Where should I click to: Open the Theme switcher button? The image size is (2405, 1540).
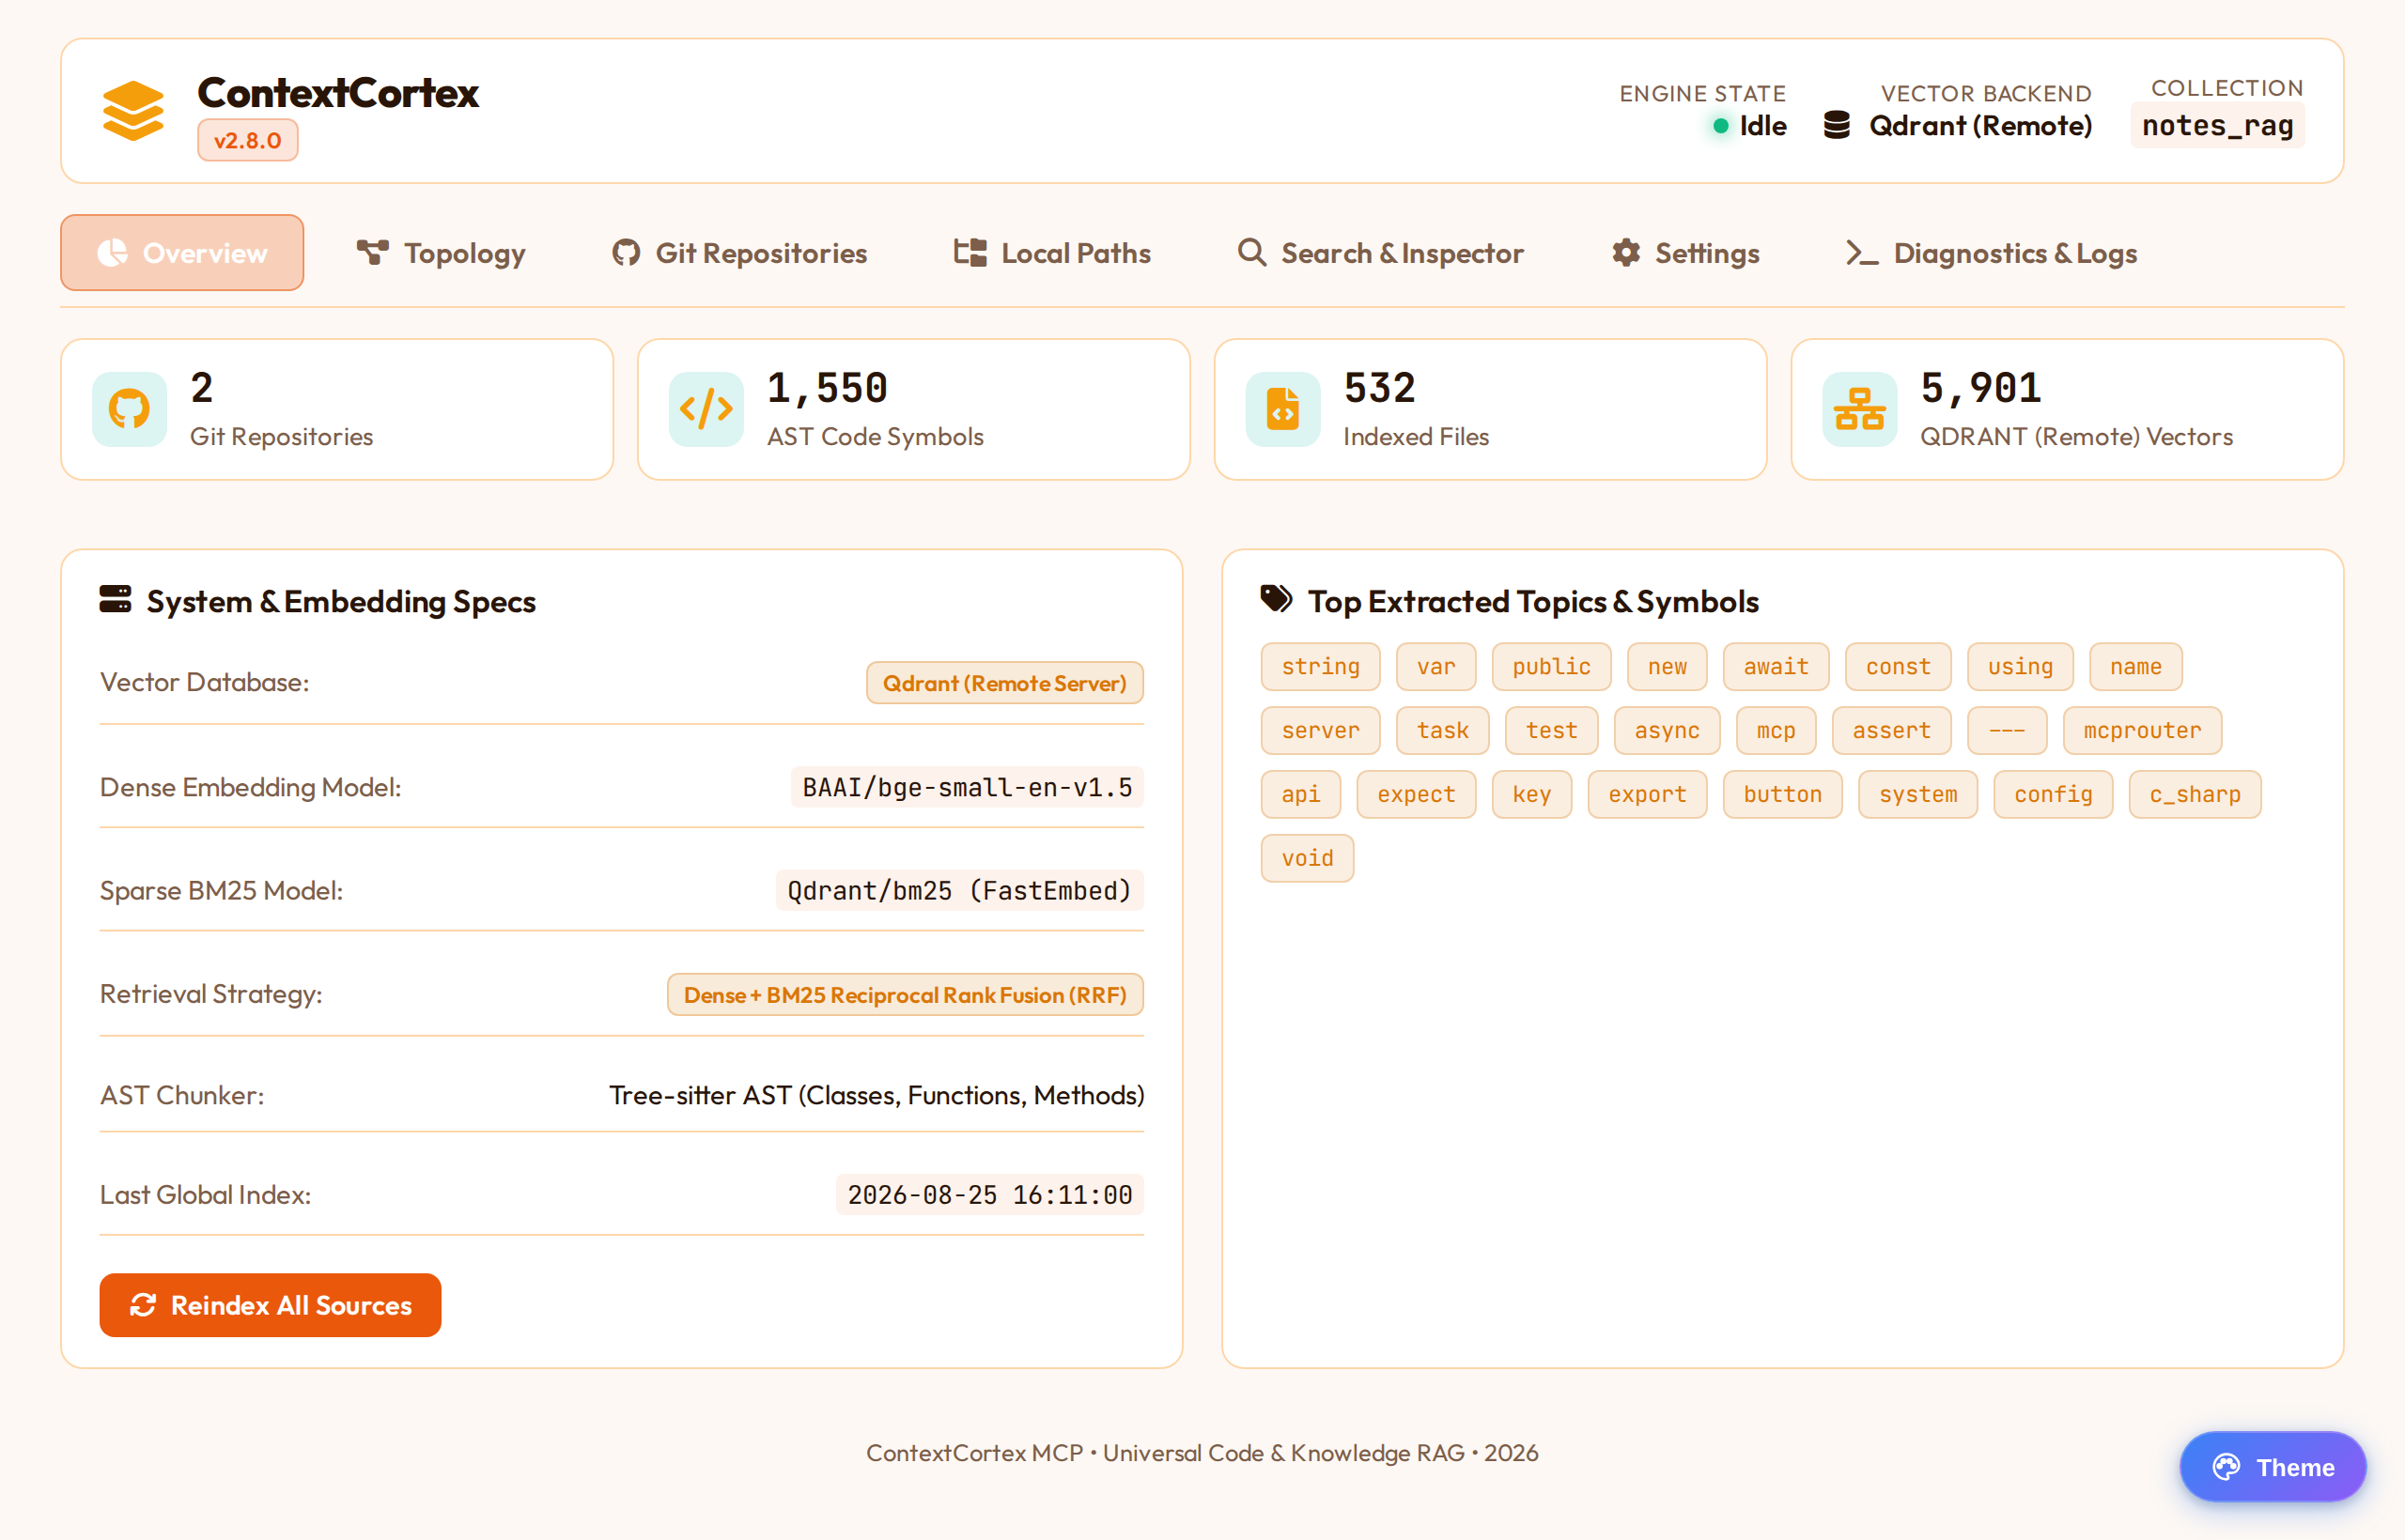click(x=2273, y=1467)
